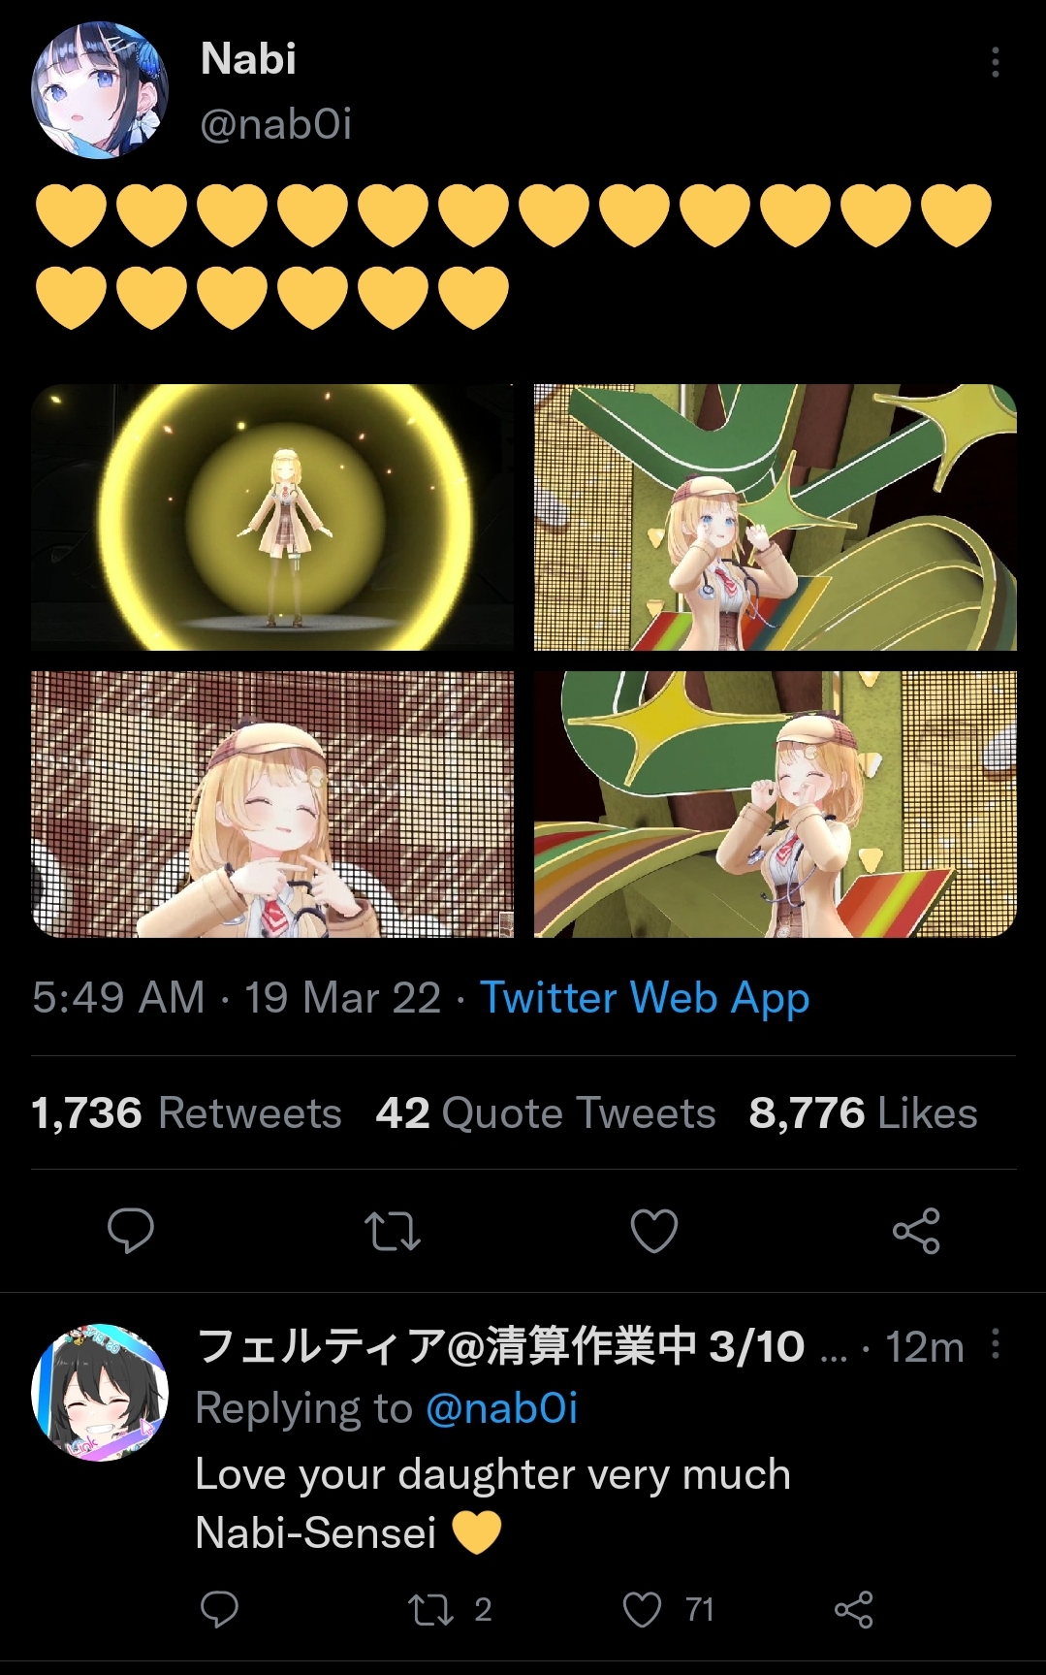
Task: Open the @nab0i mention in reply
Action: 501,1408
